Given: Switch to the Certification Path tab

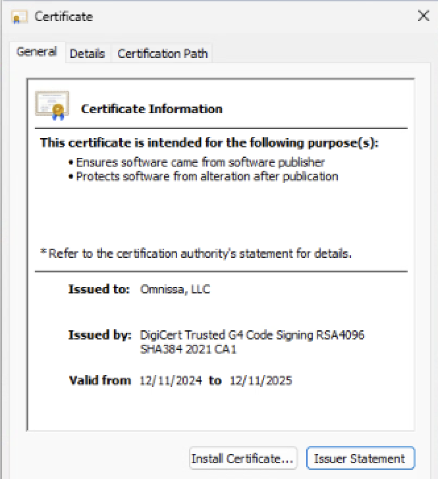Looking at the screenshot, I should (x=161, y=54).
